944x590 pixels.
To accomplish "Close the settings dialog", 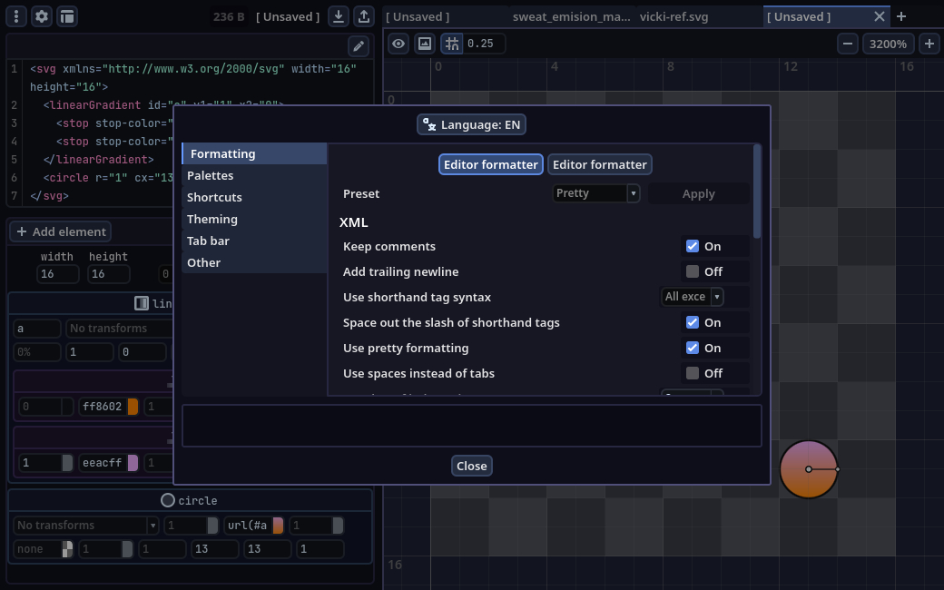I will pyautogui.click(x=472, y=466).
